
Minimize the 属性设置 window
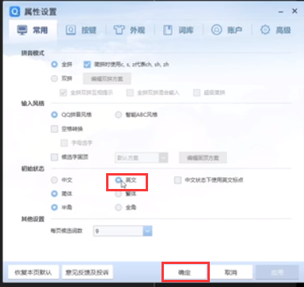(281, 12)
